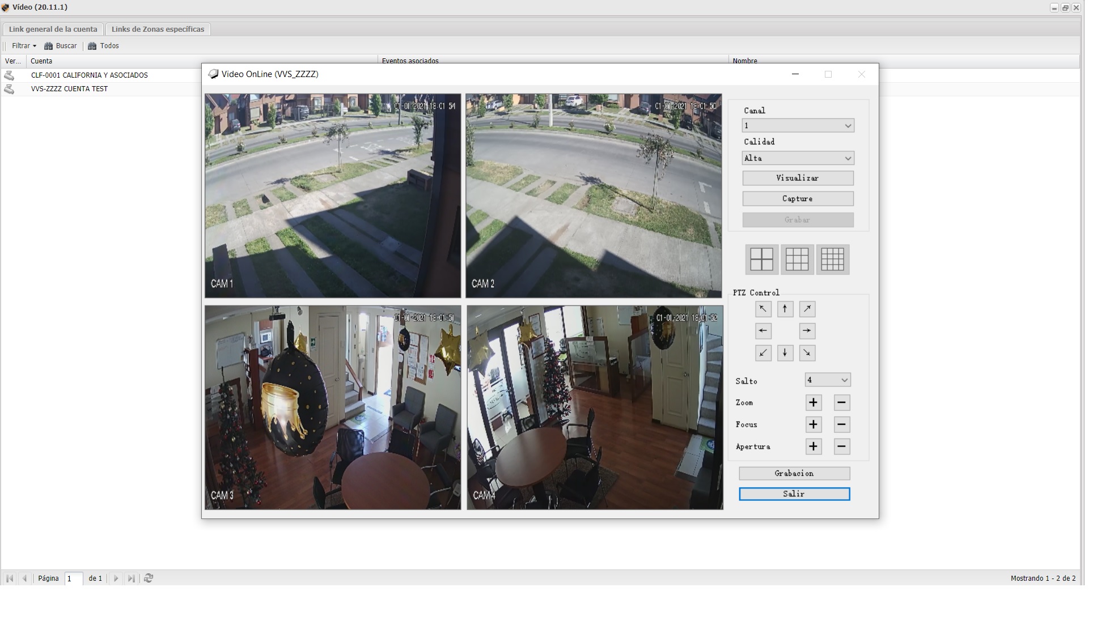This screenshot has height=621, width=1093.
Task: Switch to Link general de la cuenta tab
Action: (53, 29)
